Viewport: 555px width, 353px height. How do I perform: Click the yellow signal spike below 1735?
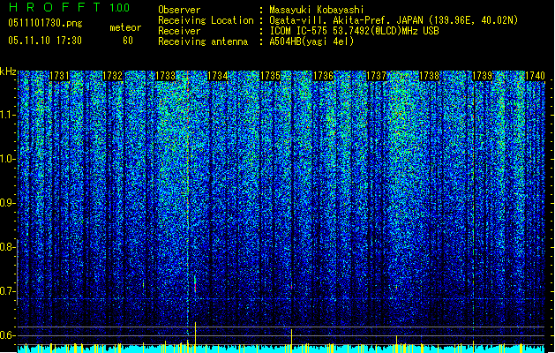[x=292, y=337]
